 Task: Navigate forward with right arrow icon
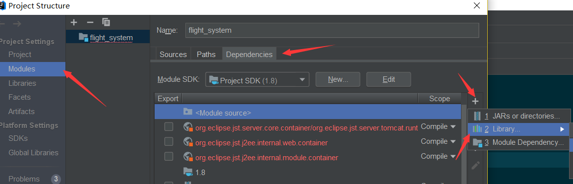click(17, 24)
